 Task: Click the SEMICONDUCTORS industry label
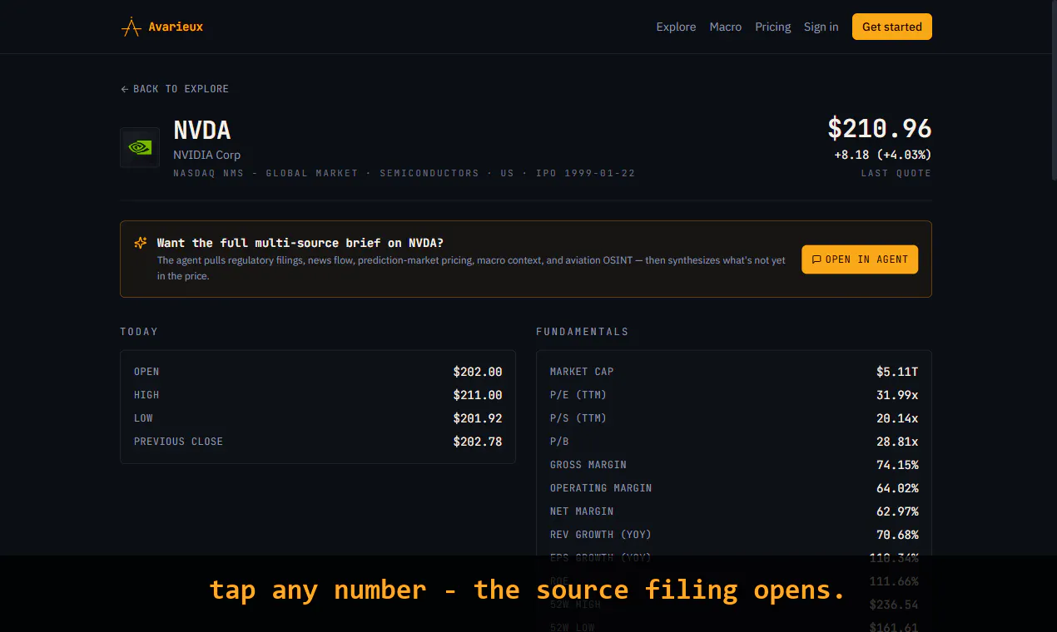[x=429, y=173]
